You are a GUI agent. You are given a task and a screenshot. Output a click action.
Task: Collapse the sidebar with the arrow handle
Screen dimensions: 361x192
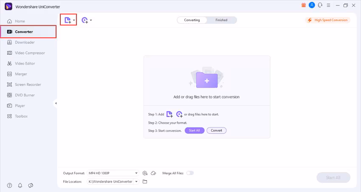56,103
